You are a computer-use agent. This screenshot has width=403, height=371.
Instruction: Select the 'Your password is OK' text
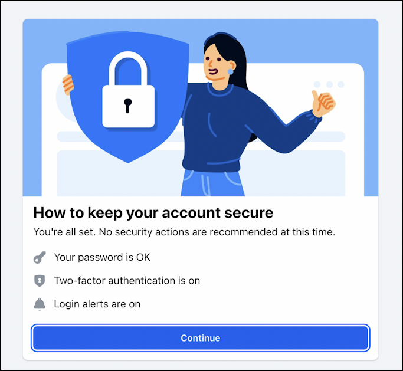pos(102,257)
